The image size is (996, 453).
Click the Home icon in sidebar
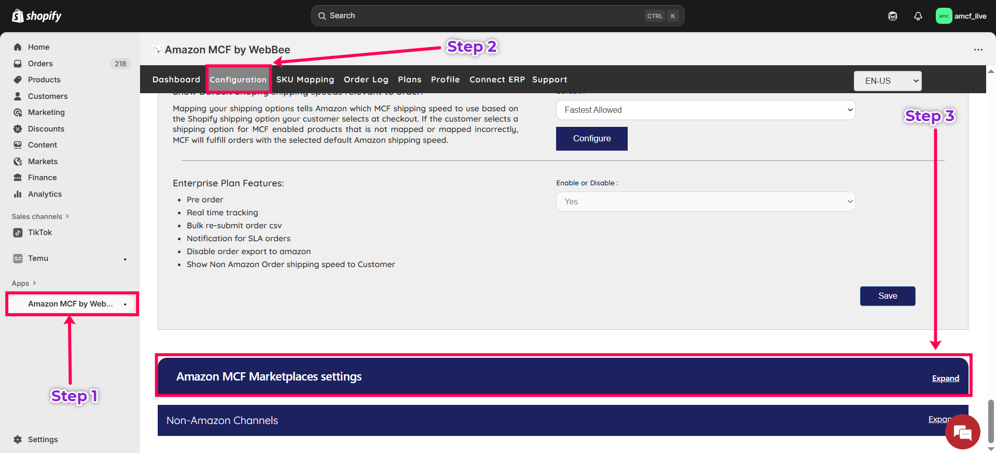18,47
